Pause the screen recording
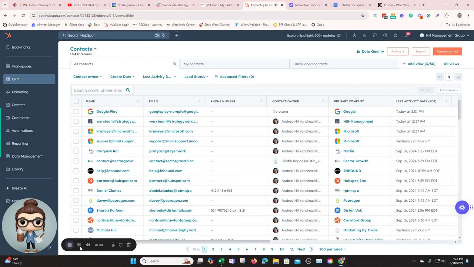 coord(79,245)
